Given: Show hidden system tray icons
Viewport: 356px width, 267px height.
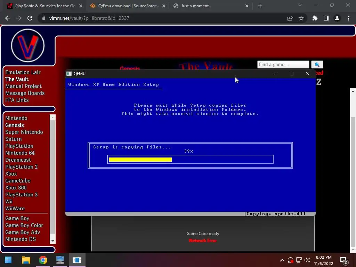Looking at the screenshot, I should point(282,260).
